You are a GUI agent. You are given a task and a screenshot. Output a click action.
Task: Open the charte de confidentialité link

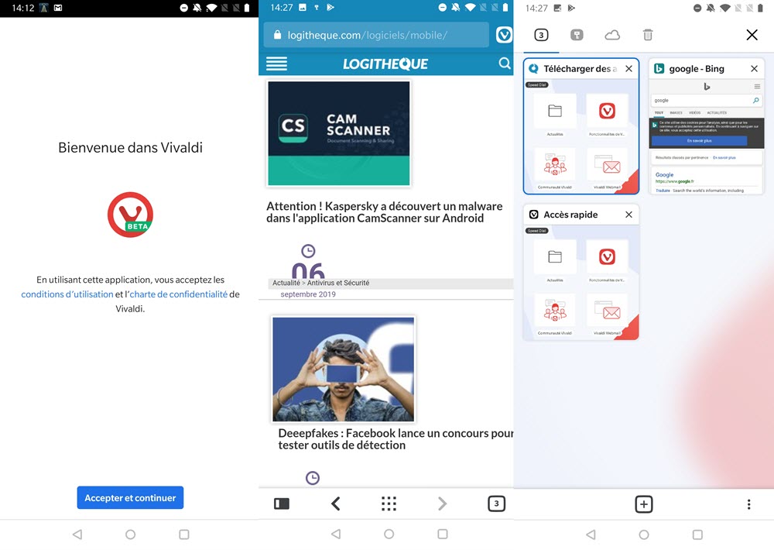tap(179, 294)
